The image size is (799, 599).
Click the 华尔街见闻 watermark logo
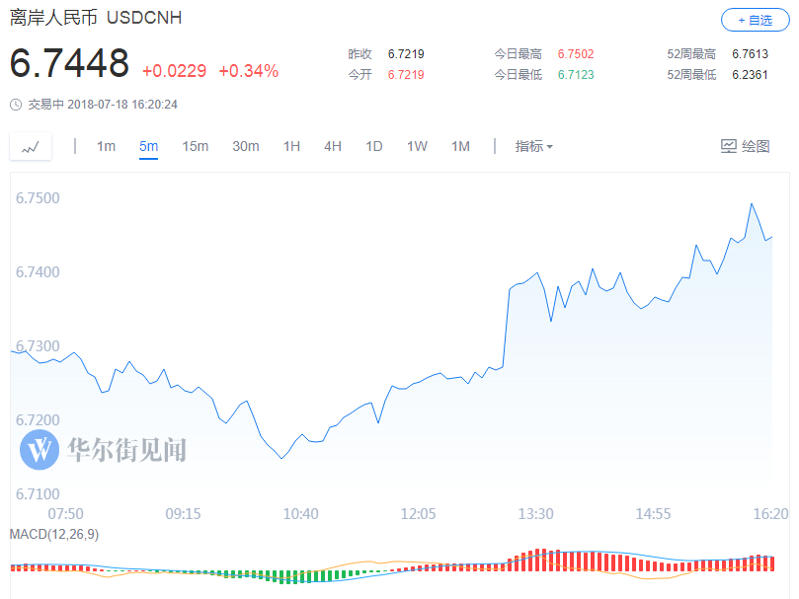tap(40, 450)
